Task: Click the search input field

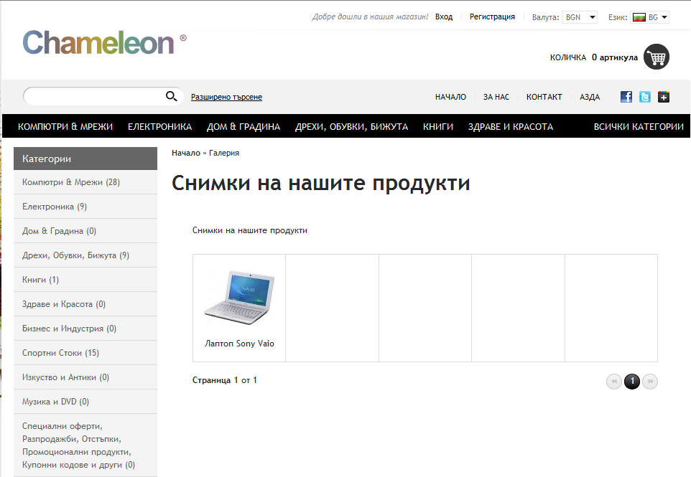Action: tap(93, 97)
